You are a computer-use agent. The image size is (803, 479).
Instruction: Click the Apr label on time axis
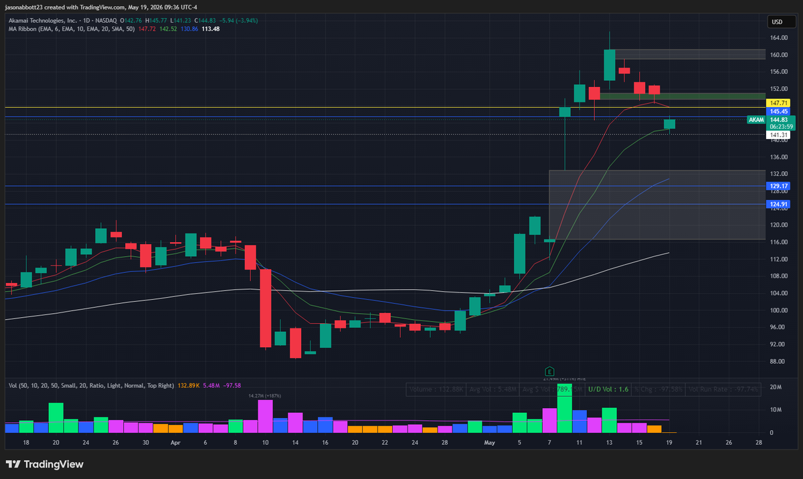click(175, 442)
